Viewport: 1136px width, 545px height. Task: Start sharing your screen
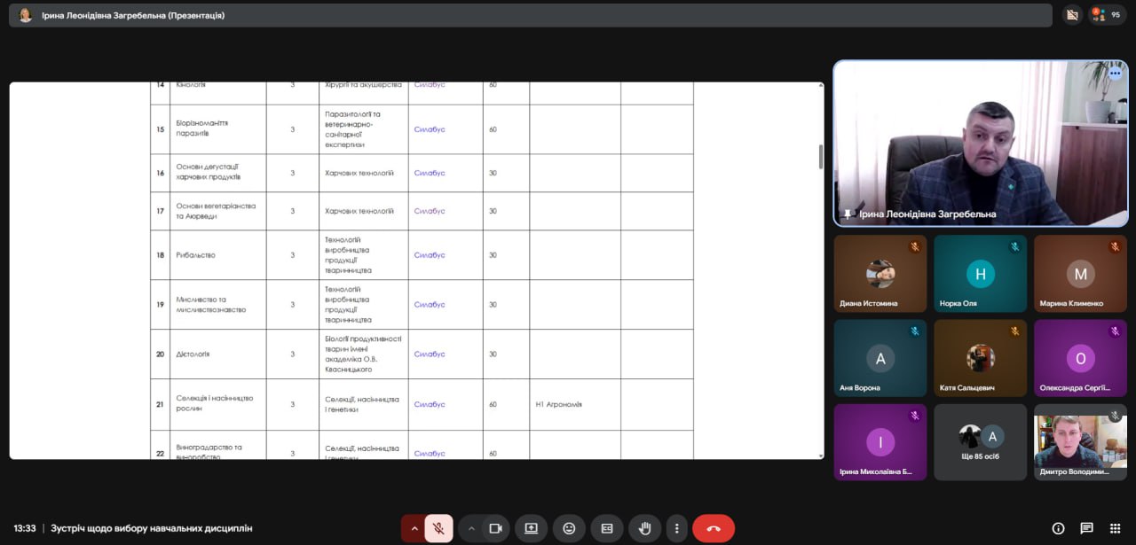[531, 528]
